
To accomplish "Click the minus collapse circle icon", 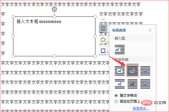I will (103, 20).
